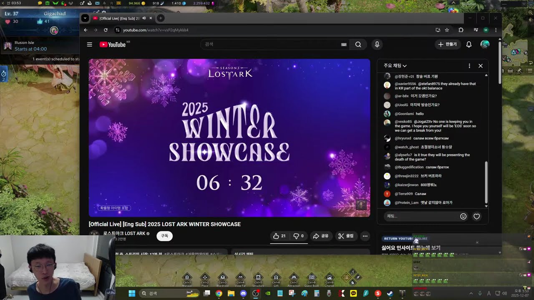The height and width of the screenshot is (300, 534).
Task: Like the Winter Showcase video
Action: [x=280, y=236]
